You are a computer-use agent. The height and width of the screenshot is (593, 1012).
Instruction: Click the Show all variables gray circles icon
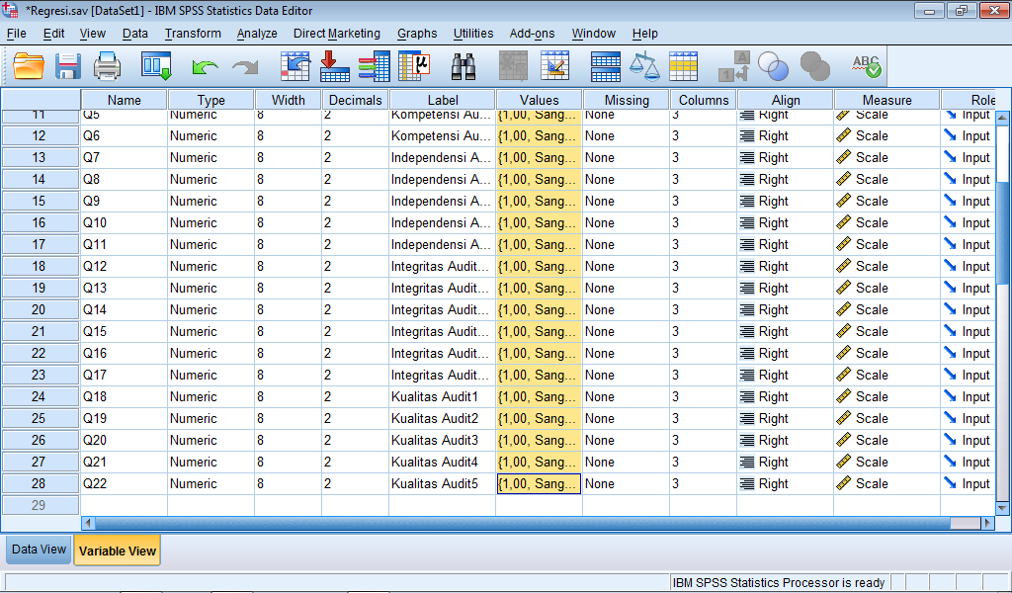point(814,66)
